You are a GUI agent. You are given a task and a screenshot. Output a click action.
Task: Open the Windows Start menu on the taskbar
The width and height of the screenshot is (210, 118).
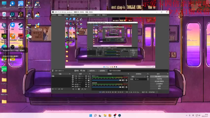(91, 115)
